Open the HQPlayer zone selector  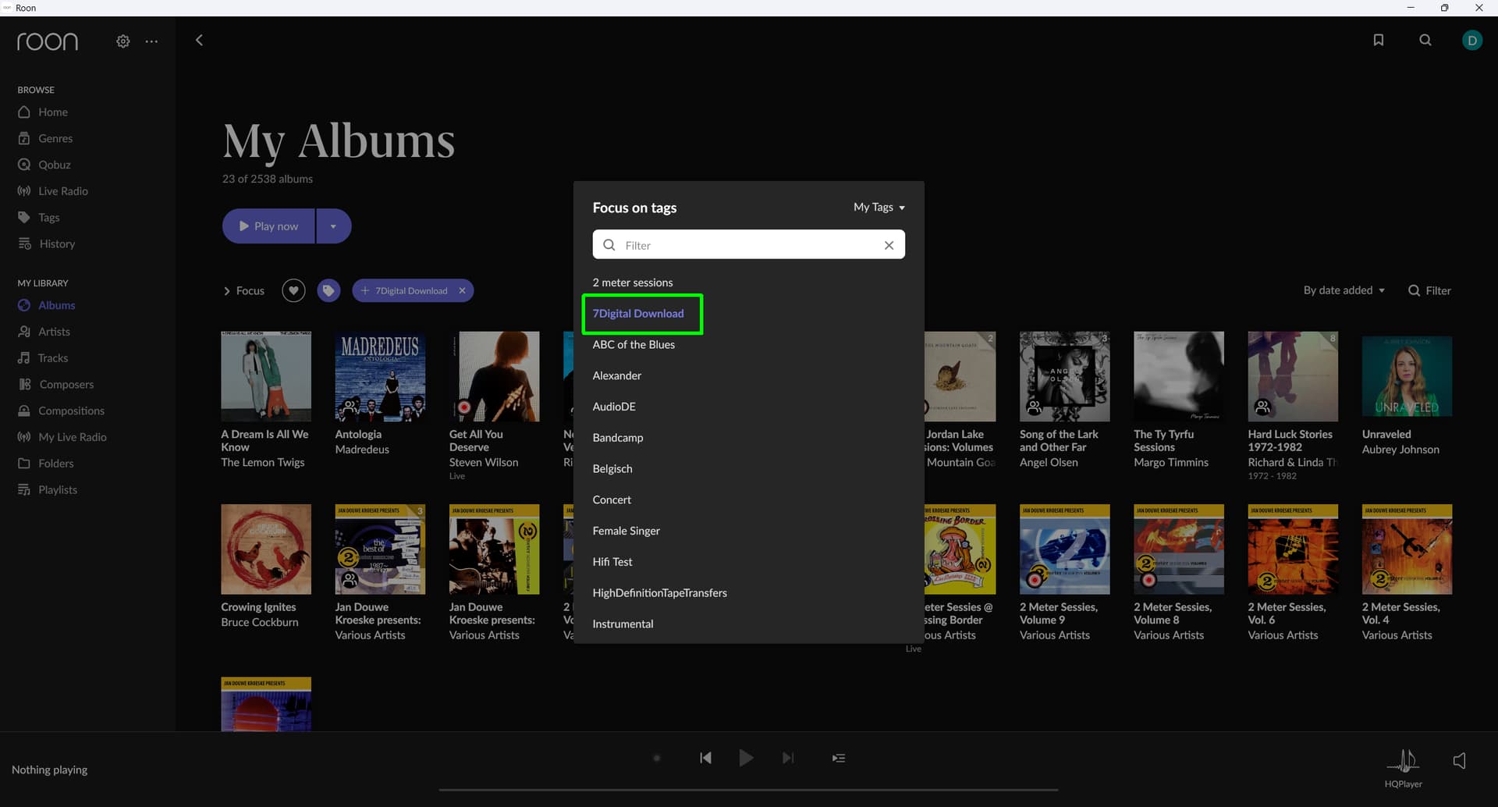(x=1403, y=768)
